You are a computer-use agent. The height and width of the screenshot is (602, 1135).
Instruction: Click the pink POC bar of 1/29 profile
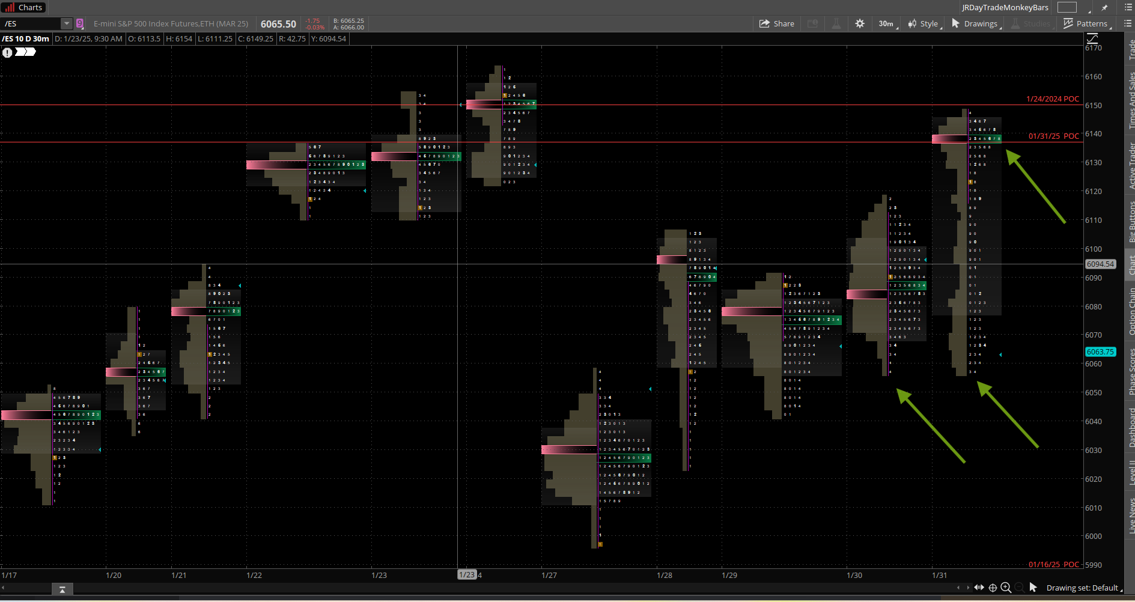(x=752, y=311)
